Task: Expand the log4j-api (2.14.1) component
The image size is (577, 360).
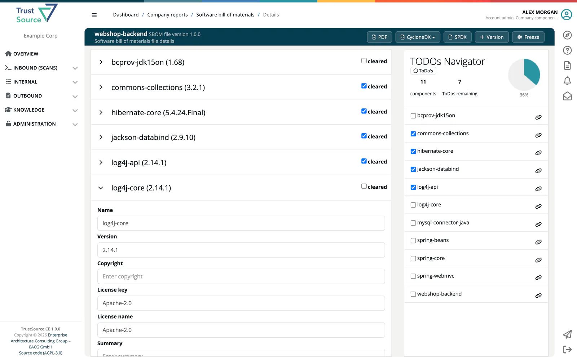Action: click(101, 163)
